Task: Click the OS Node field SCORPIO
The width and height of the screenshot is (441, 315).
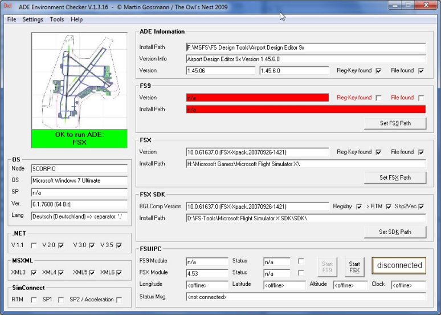Action: (79, 169)
